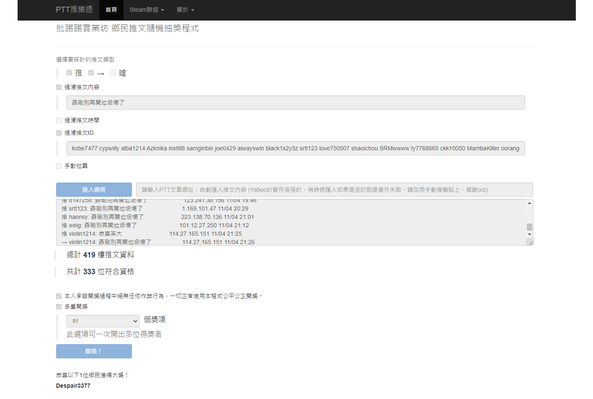Click the 開獎！ draw button

coord(94,351)
